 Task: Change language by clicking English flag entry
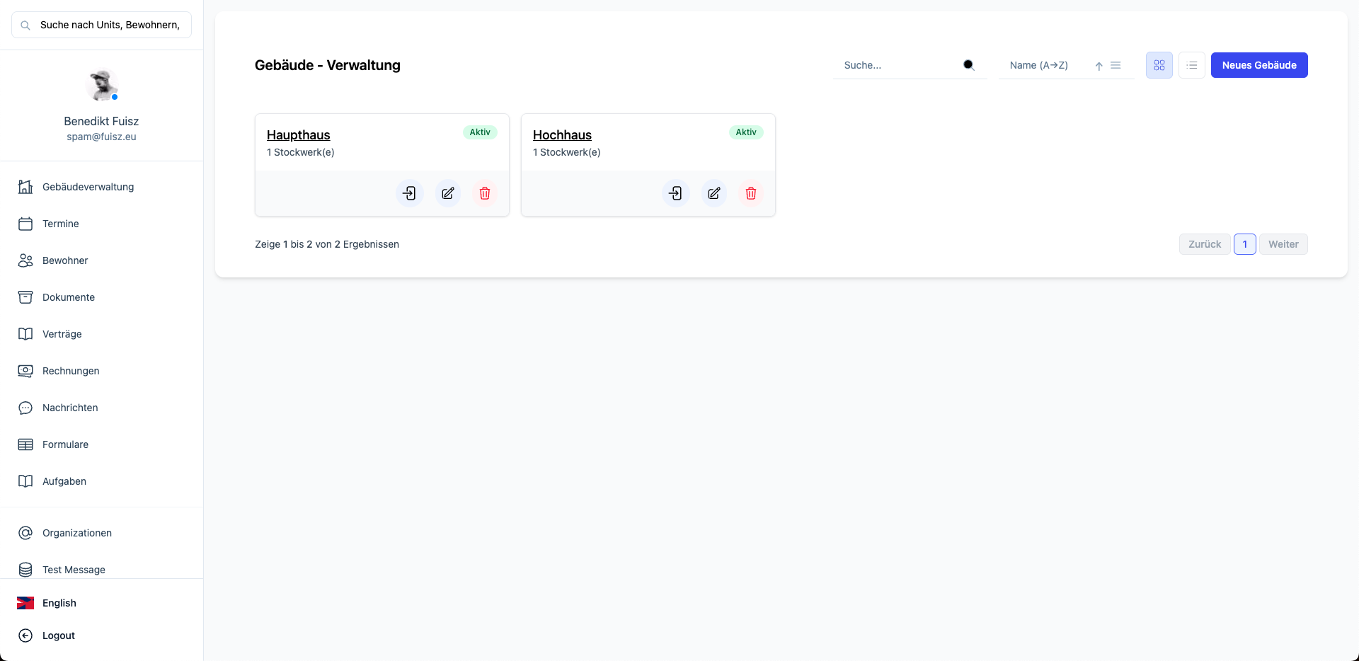59,603
